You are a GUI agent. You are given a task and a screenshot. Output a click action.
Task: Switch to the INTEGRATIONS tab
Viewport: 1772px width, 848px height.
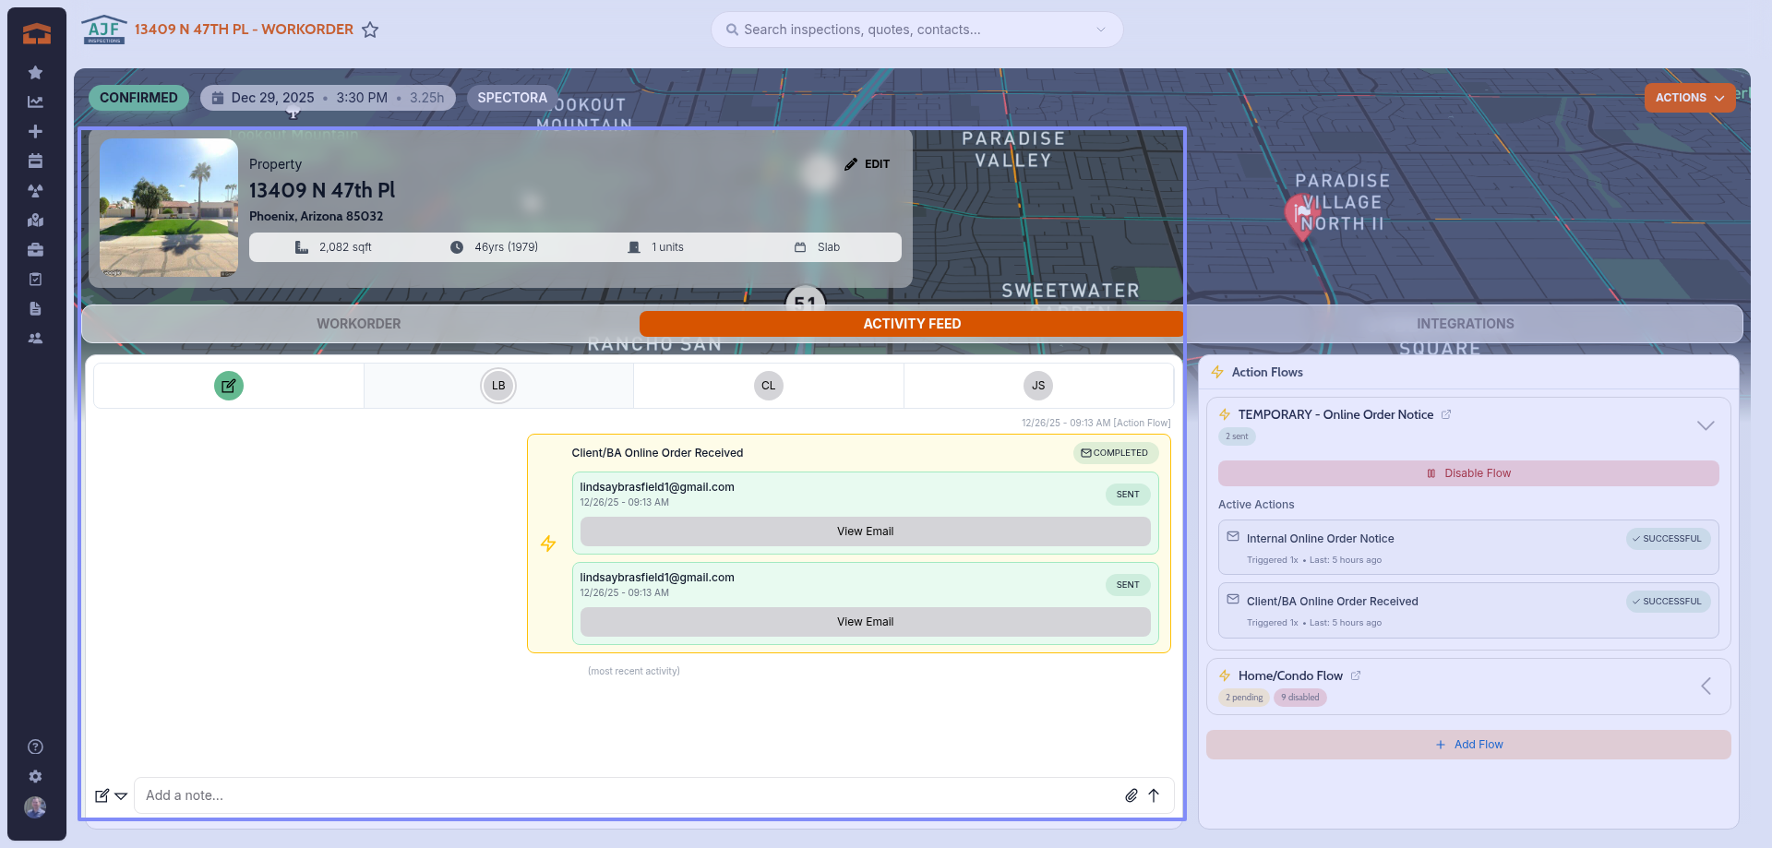[x=1465, y=324]
